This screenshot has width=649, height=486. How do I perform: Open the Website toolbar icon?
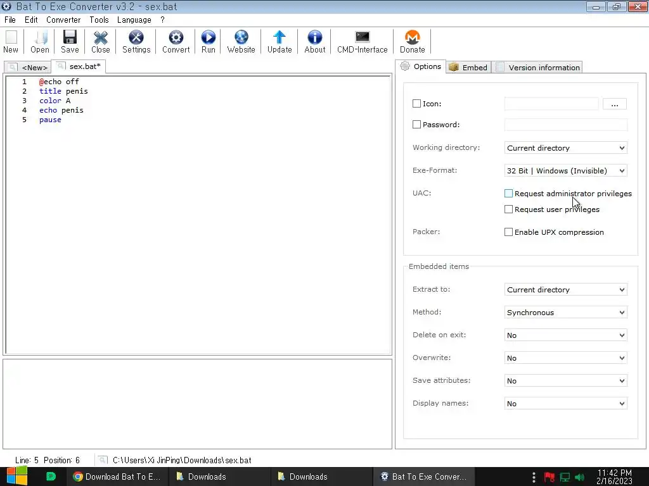241,41
